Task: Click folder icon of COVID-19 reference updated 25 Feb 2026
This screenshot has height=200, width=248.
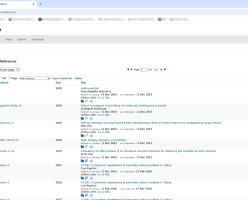Action: pyautogui.click(x=82, y=178)
